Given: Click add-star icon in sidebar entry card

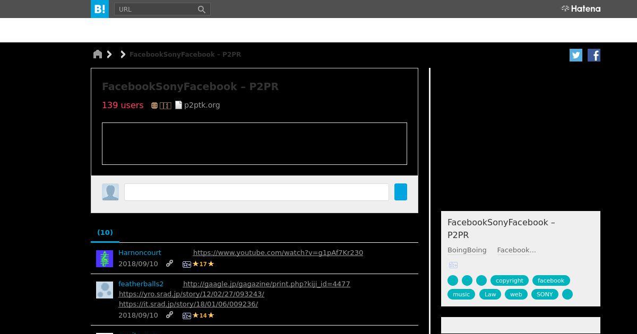Looking at the screenshot, I should point(453,265).
